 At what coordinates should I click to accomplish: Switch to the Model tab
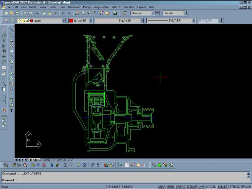point(34,160)
